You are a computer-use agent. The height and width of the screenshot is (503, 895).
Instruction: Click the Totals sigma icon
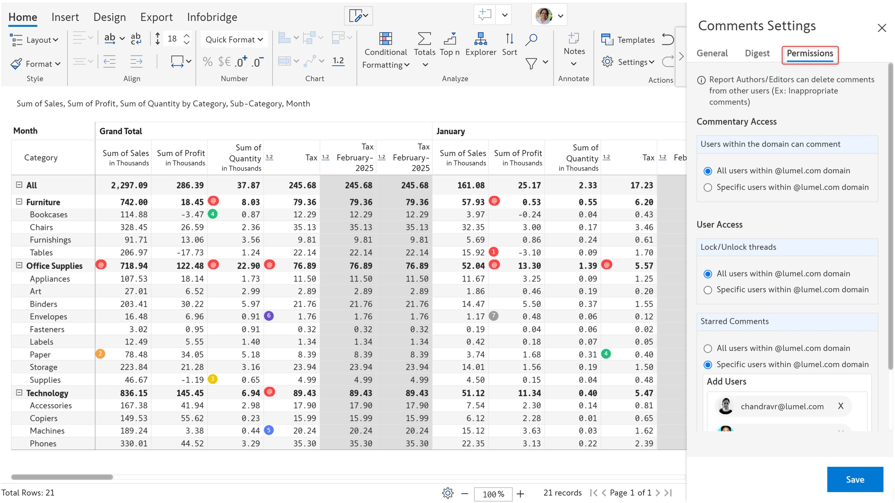tap(424, 39)
